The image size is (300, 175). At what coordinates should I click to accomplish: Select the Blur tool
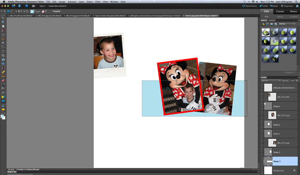3,106
